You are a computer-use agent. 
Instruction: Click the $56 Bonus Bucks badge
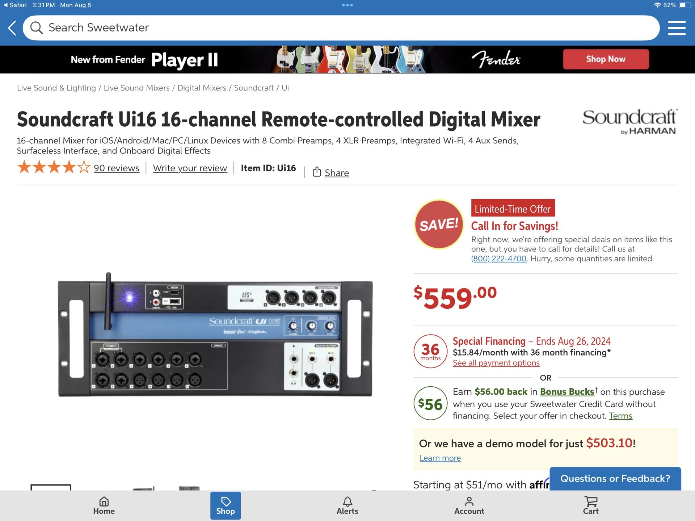click(x=430, y=403)
